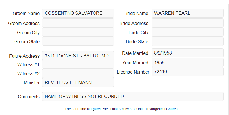Click the Minister field showing Rev. Titus Lehmann
Viewport: 229px width, 115px height.
click(x=78, y=82)
